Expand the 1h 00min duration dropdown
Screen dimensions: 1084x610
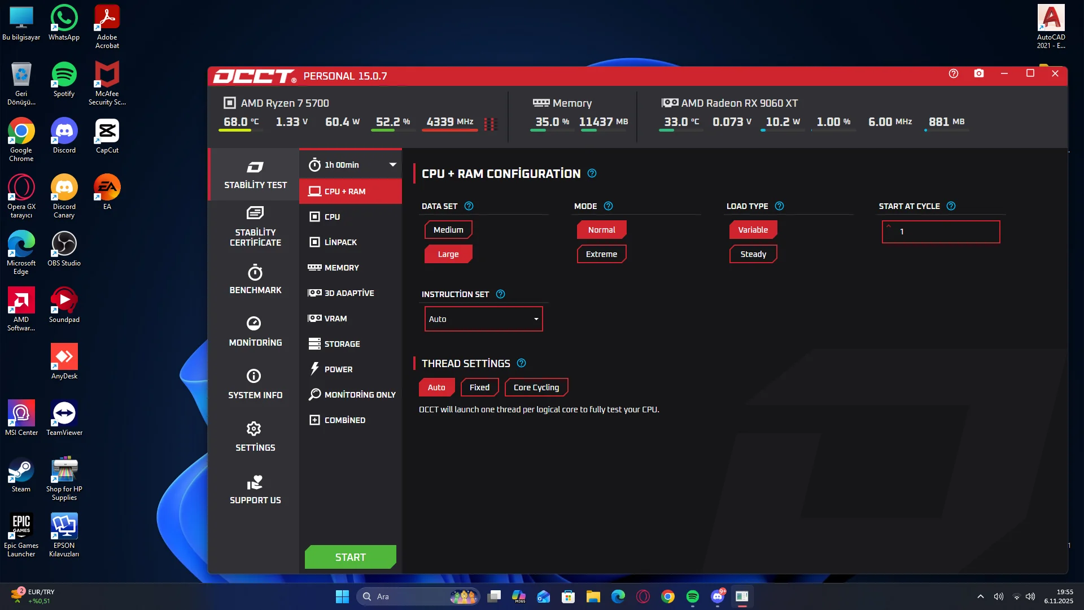[x=351, y=165]
